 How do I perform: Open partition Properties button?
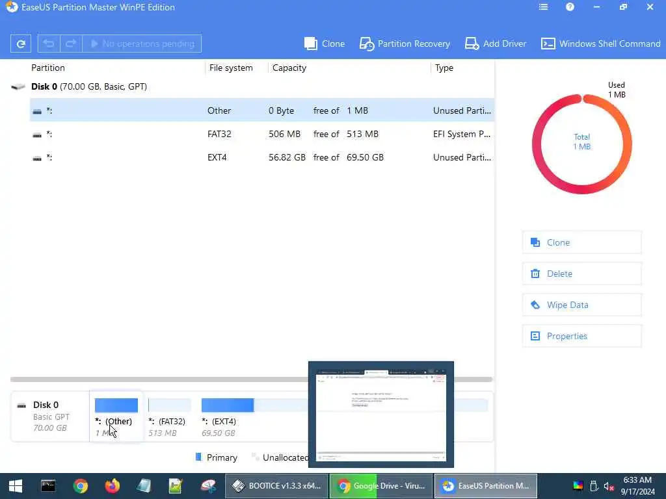[x=581, y=336]
